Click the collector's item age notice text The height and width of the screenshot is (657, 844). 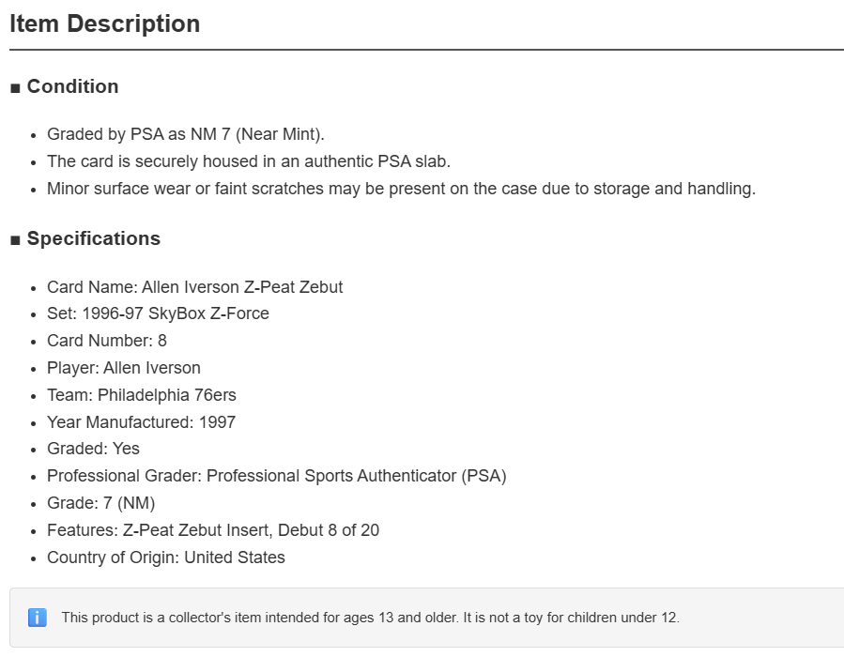(370, 618)
